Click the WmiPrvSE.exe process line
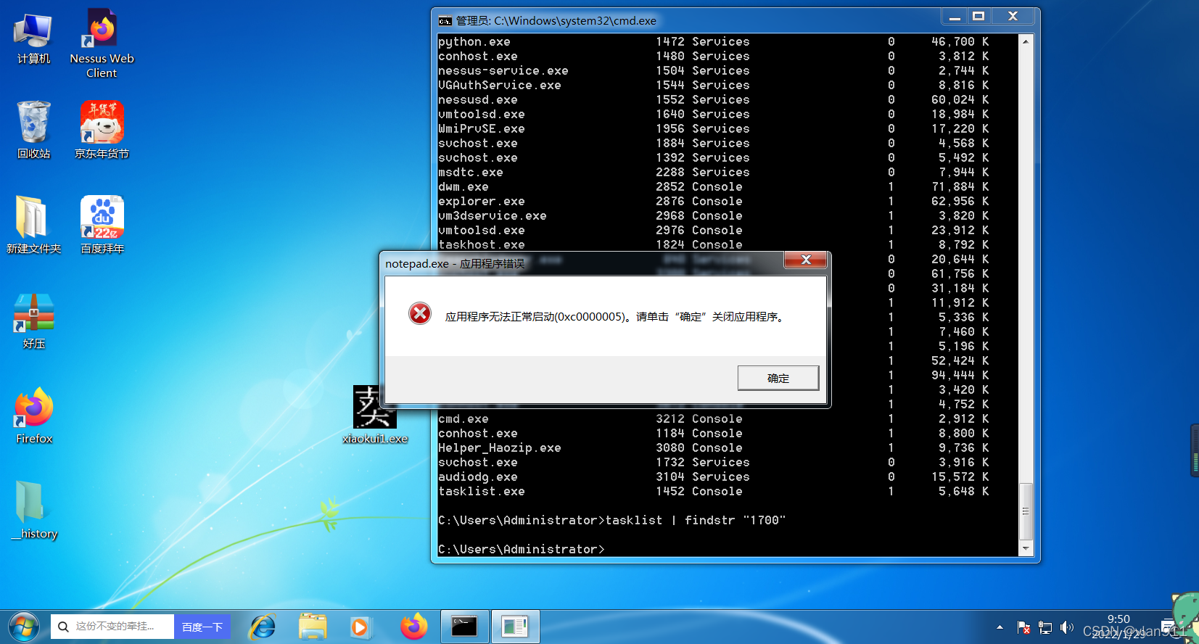1199x644 pixels. tap(714, 129)
